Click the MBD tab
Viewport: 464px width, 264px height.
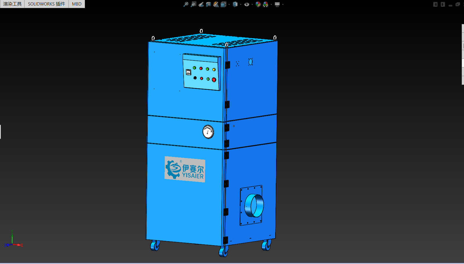pos(77,4)
